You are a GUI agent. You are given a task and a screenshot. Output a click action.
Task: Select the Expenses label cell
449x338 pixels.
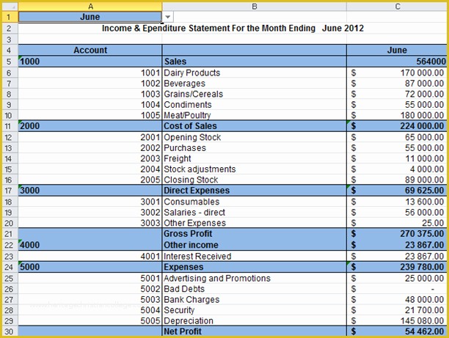click(255, 267)
